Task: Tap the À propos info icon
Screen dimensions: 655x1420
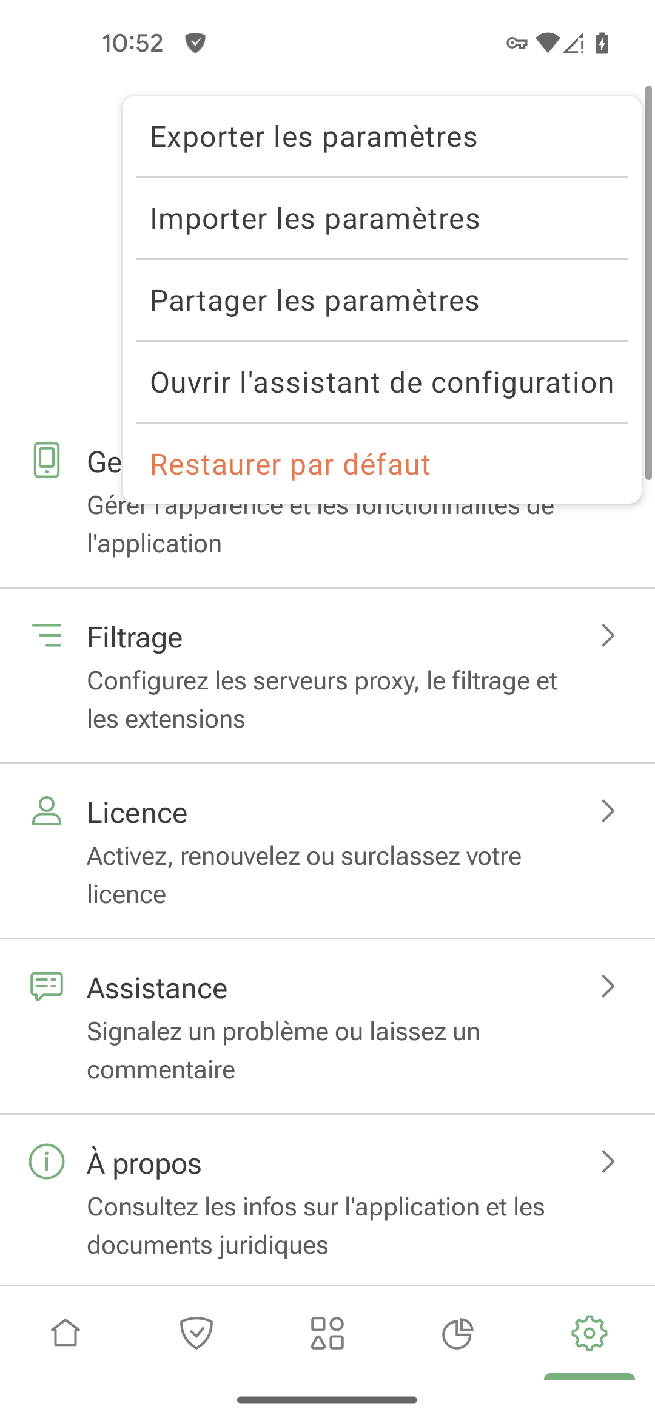Action: click(x=47, y=1161)
